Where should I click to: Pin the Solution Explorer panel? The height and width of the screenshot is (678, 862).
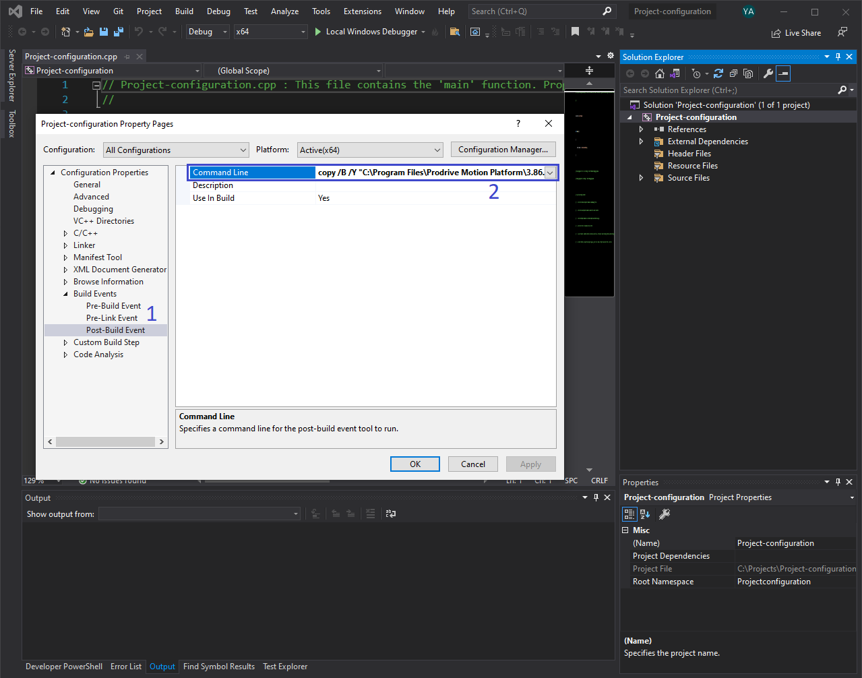pyautogui.click(x=838, y=57)
